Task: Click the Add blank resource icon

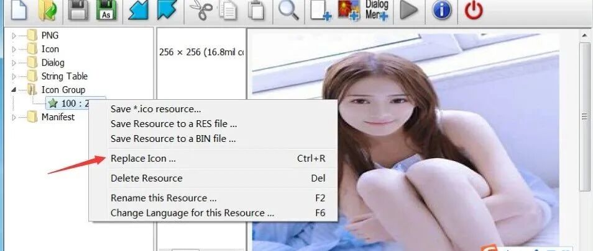Action: point(321,10)
